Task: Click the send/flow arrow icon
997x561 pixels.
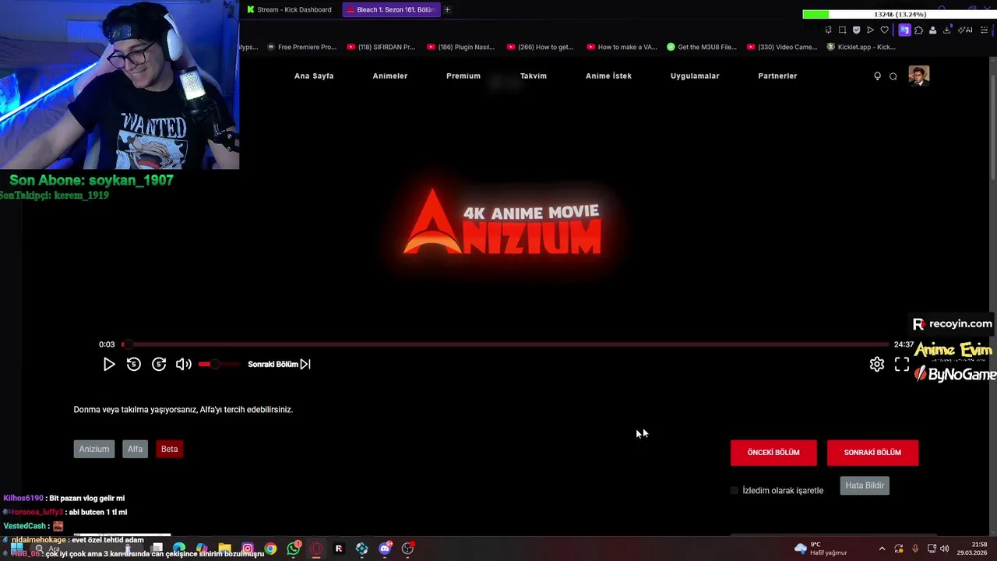Action: coord(870,30)
